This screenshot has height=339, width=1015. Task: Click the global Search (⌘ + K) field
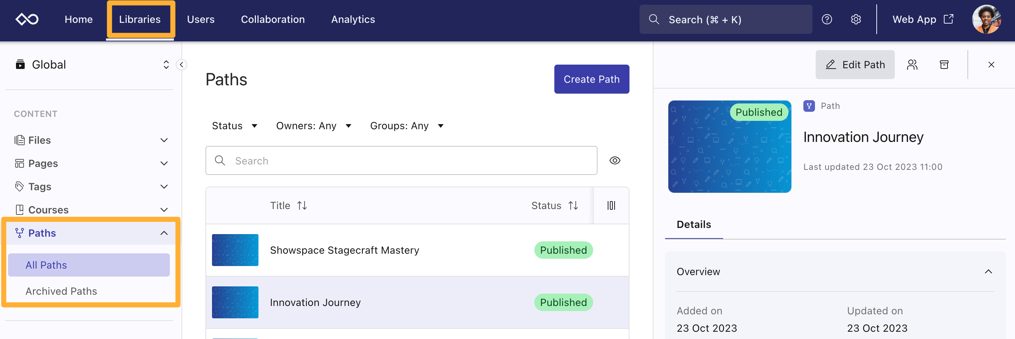point(725,19)
